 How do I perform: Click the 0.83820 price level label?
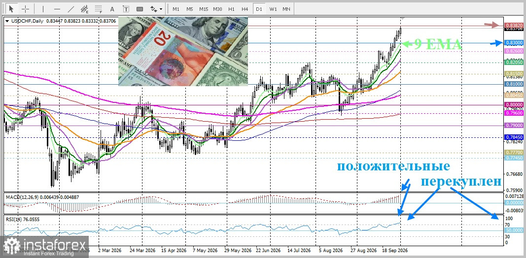[514, 26]
